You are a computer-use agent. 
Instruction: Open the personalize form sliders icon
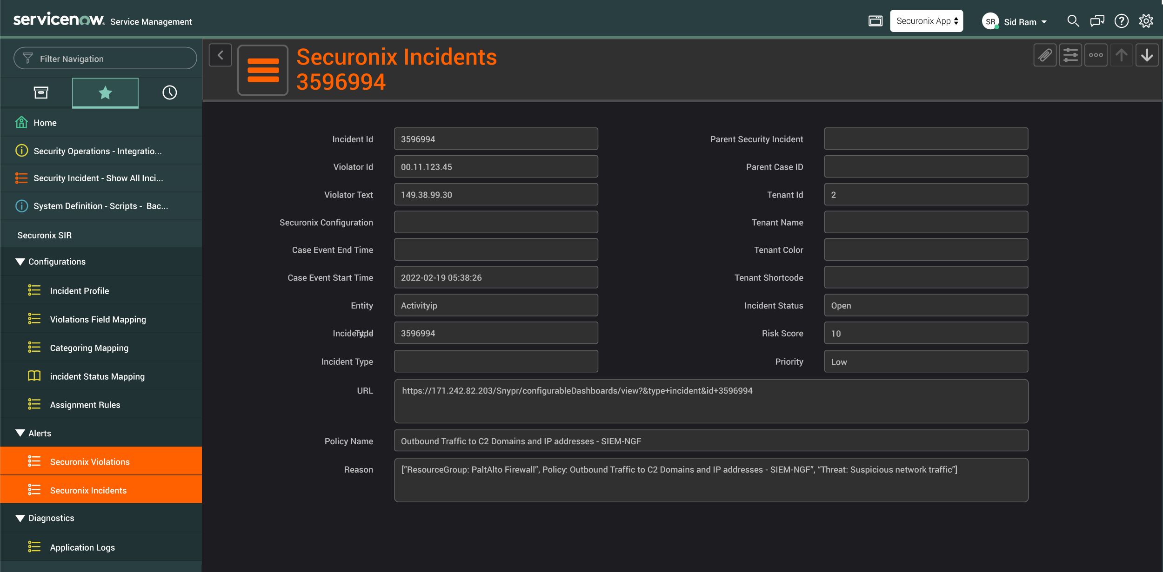pyautogui.click(x=1070, y=55)
